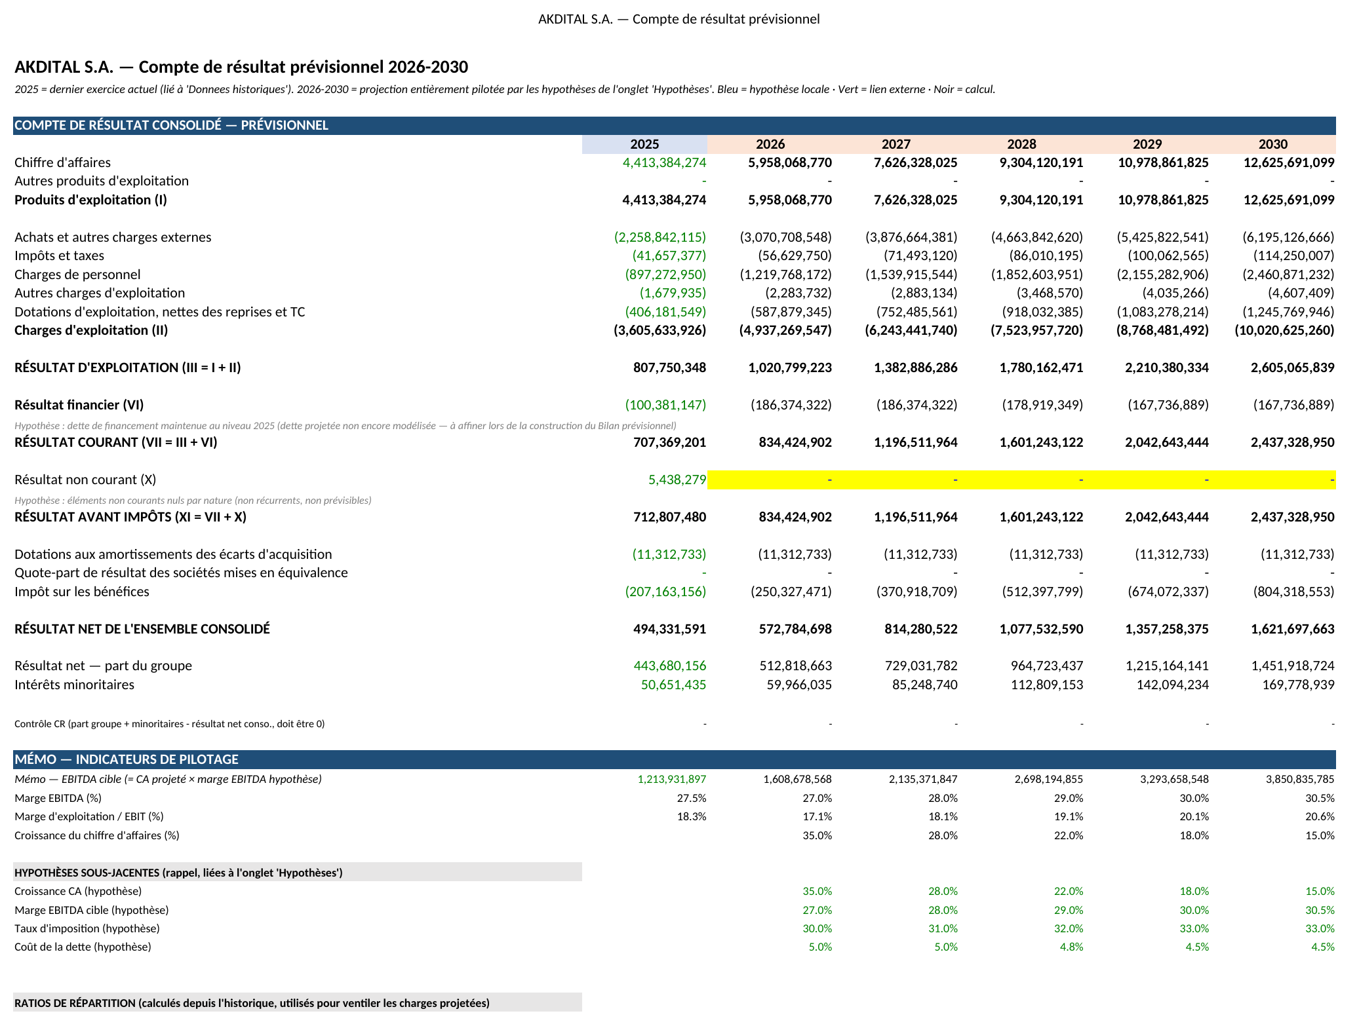Screen dimensions: 1359x1024
Task: Click the 2030 column header cell
Action: pos(1273,144)
